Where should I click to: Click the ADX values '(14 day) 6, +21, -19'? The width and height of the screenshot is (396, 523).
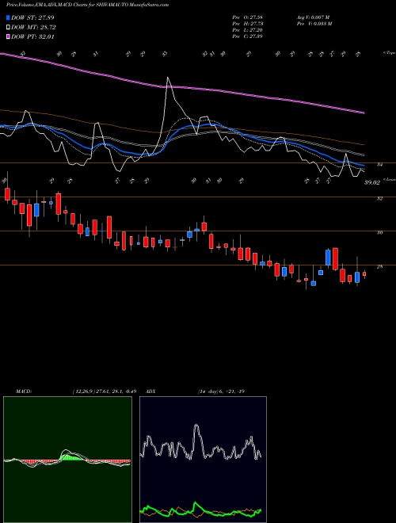221,391
